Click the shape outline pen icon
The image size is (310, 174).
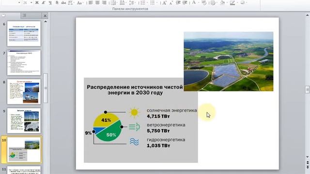point(232,2)
